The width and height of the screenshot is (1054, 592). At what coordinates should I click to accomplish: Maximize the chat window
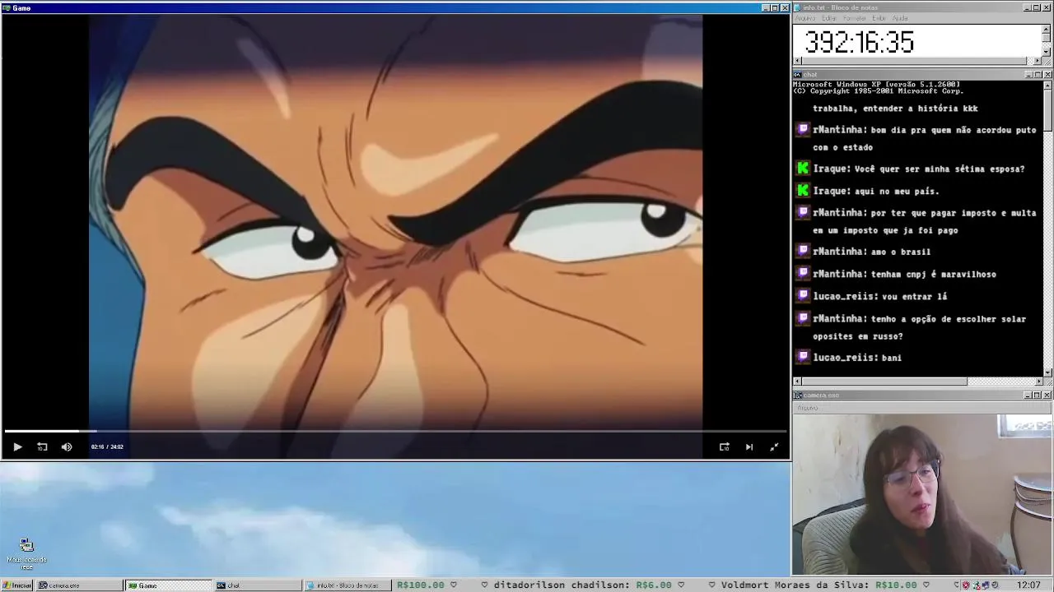coord(1038,74)
